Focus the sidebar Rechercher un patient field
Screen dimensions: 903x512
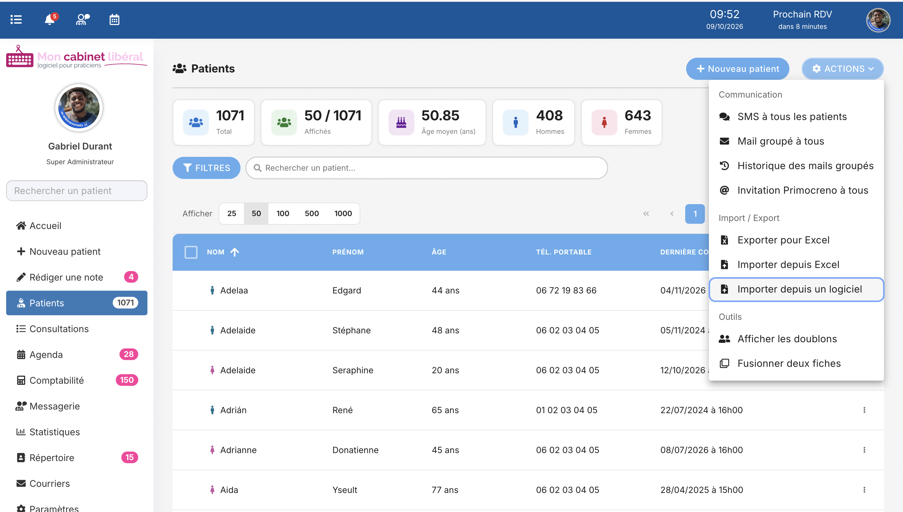pos(77,191)
